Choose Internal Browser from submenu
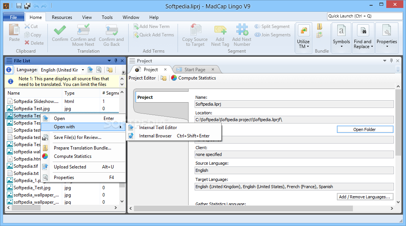 [x=174, y=136]
